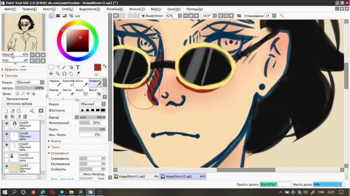Show hidden layer Слой2
Screen dimensions: 350x196
point(7,156)
